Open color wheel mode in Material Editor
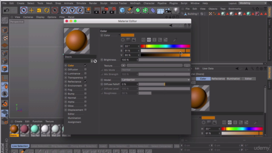 click(123, 40)
